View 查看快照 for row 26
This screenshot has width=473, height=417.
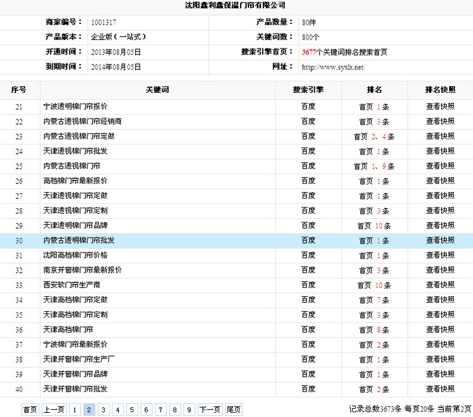tap(440, 181)
